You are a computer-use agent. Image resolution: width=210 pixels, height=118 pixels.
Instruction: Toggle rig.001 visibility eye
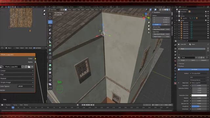click(x=208, y=18)
